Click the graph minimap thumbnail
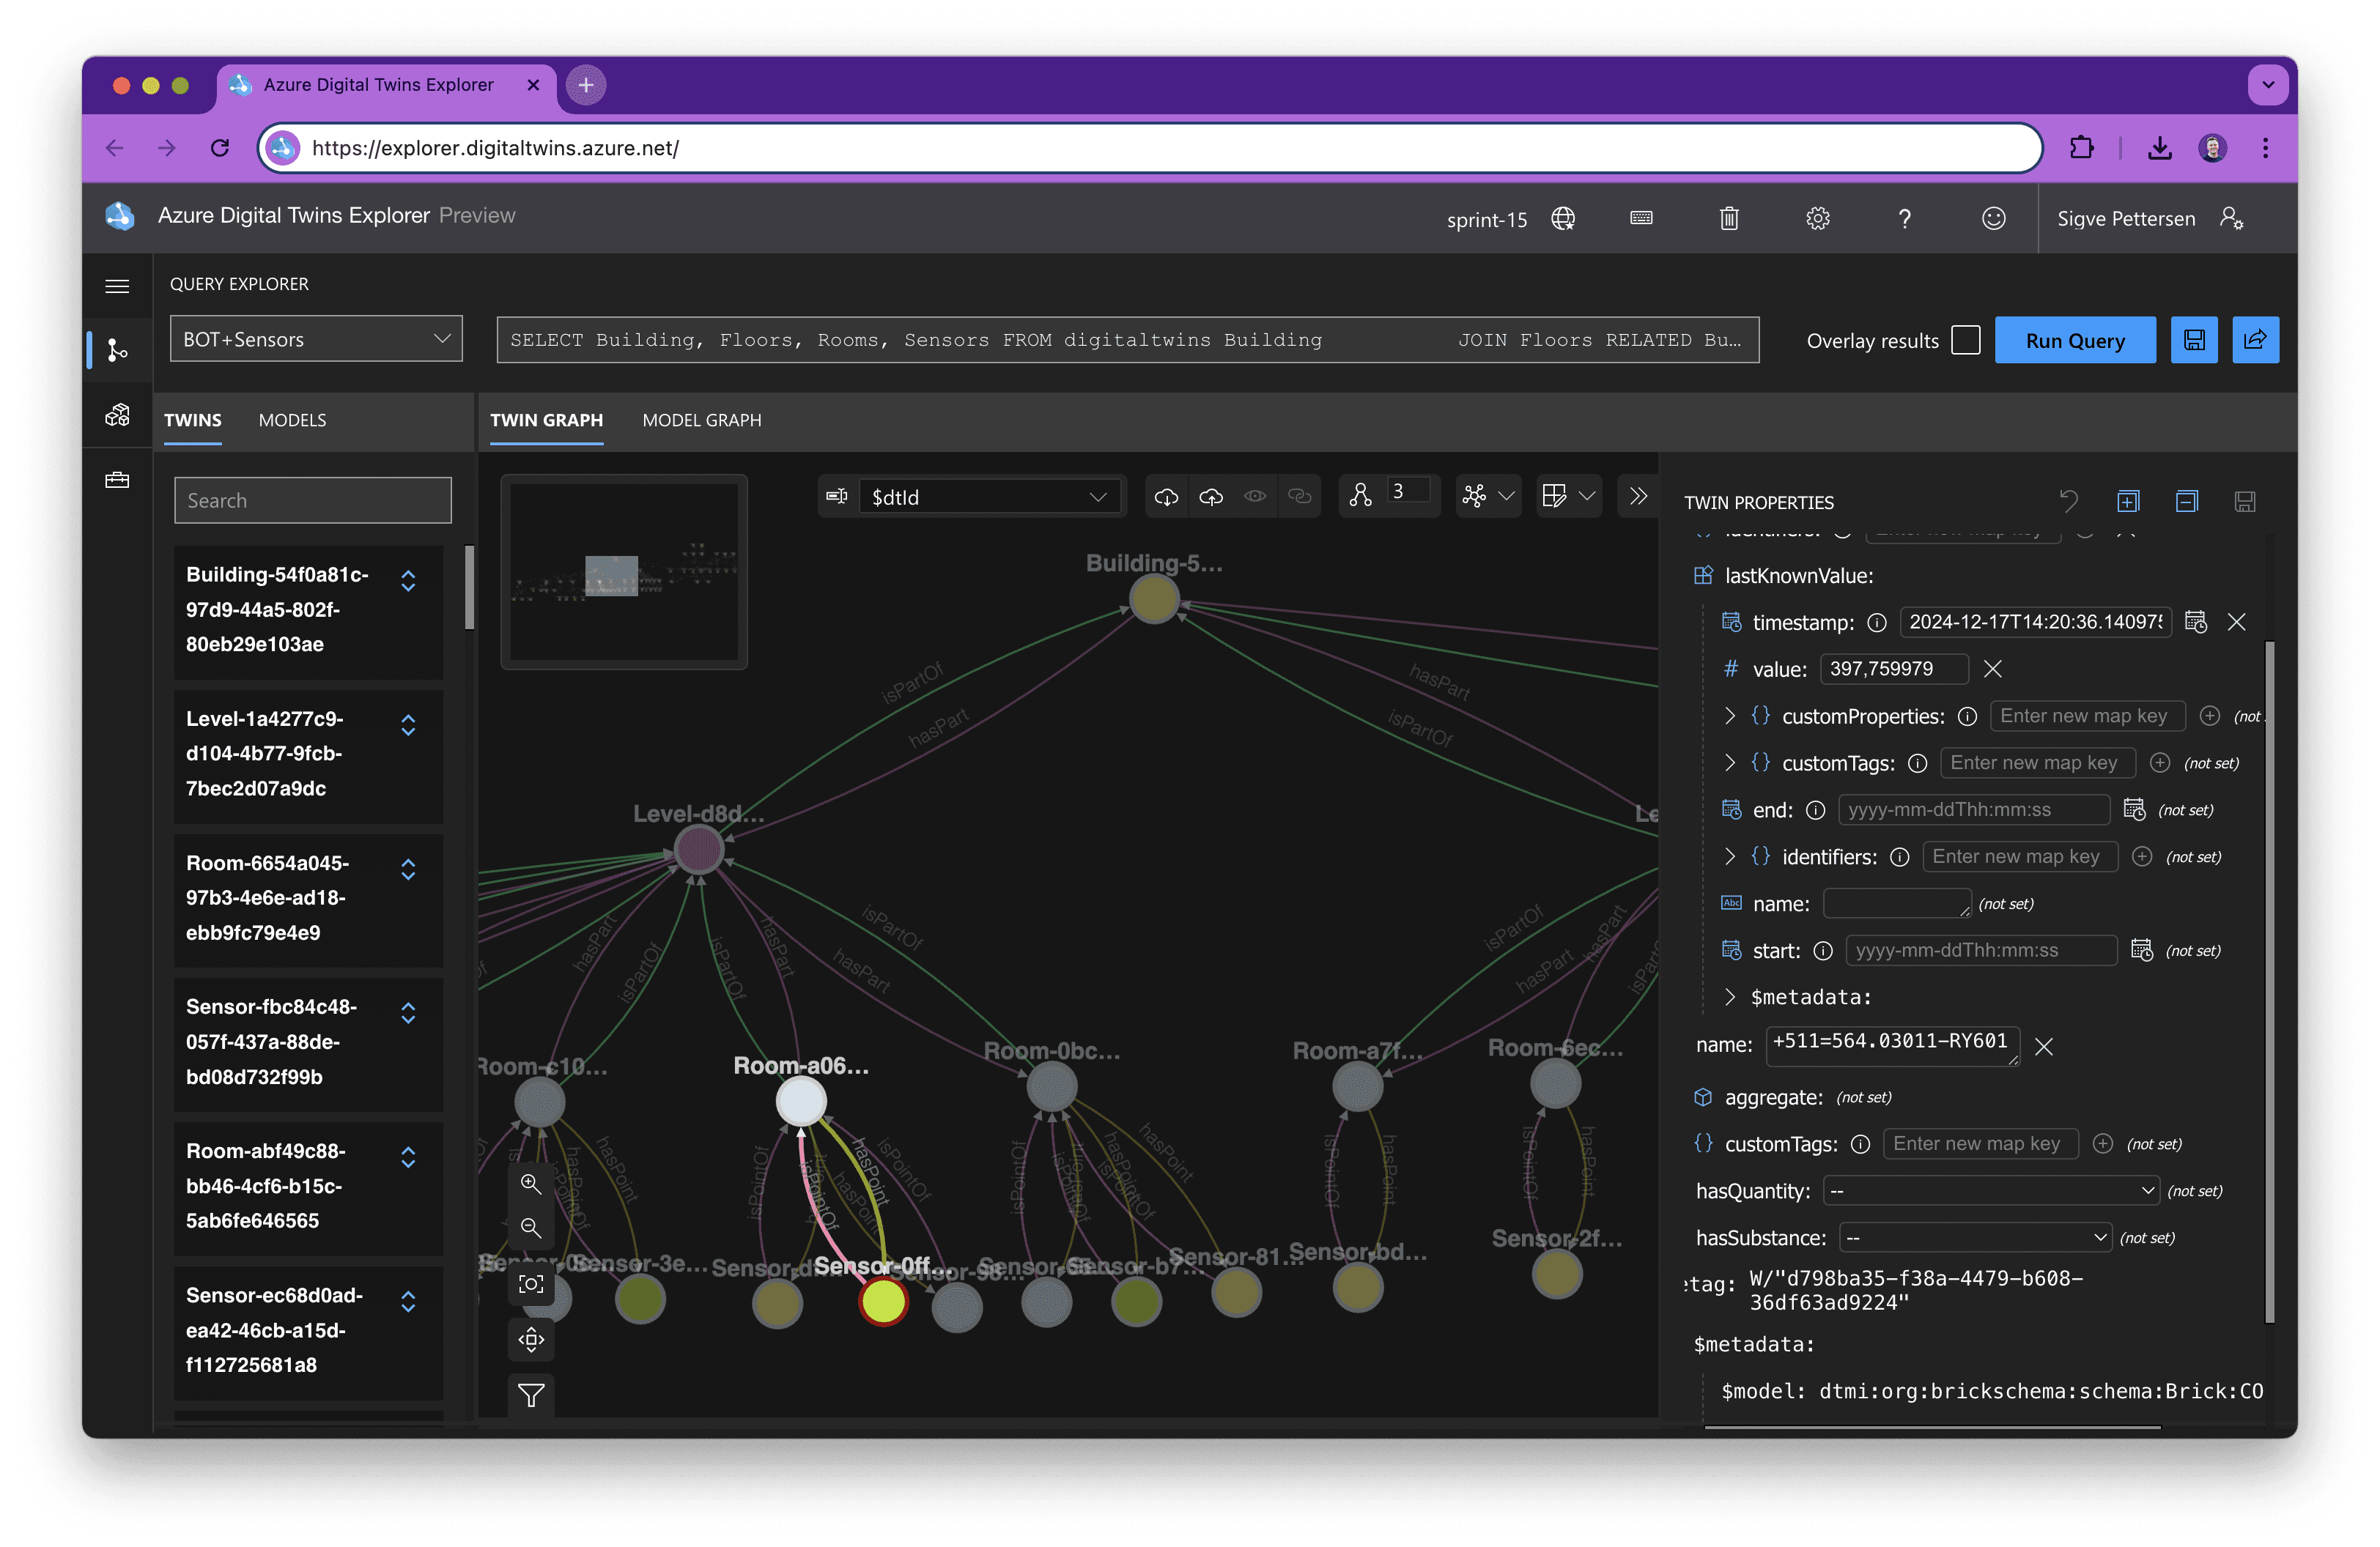The width and height of the screenshot is (2380, 1547). click(x=624, y=573)
